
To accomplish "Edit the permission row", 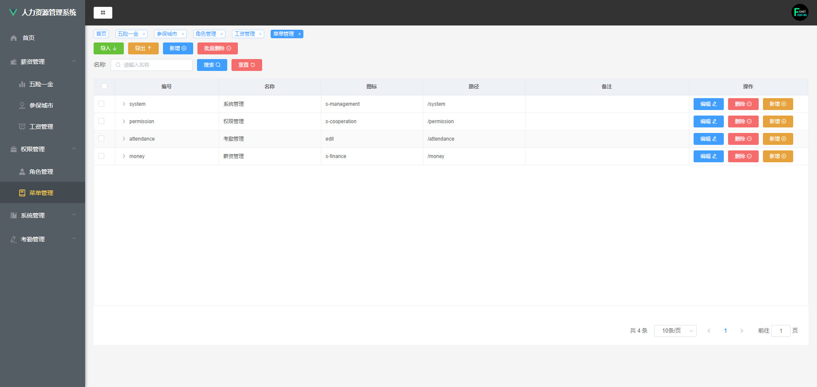I will pos(708,121).
